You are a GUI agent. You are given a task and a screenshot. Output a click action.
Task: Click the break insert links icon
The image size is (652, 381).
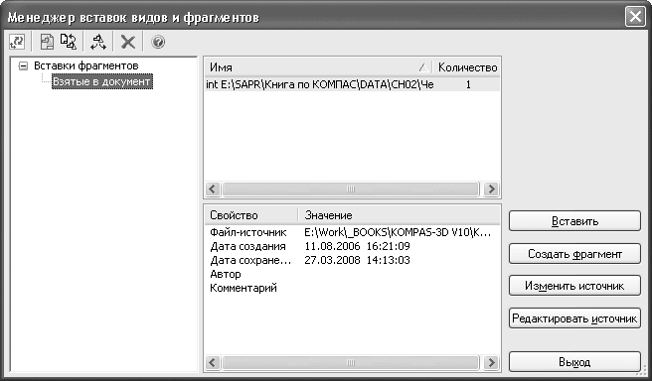coord(98,42)
